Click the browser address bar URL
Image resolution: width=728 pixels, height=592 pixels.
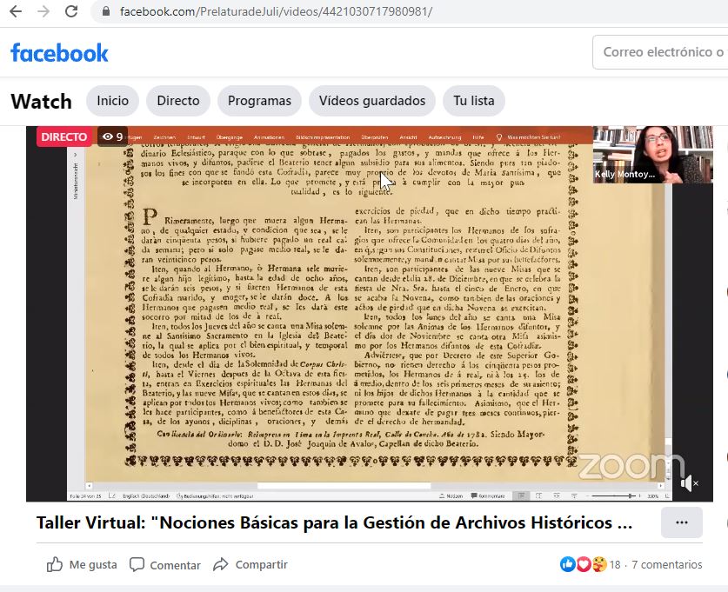[275, 12]
